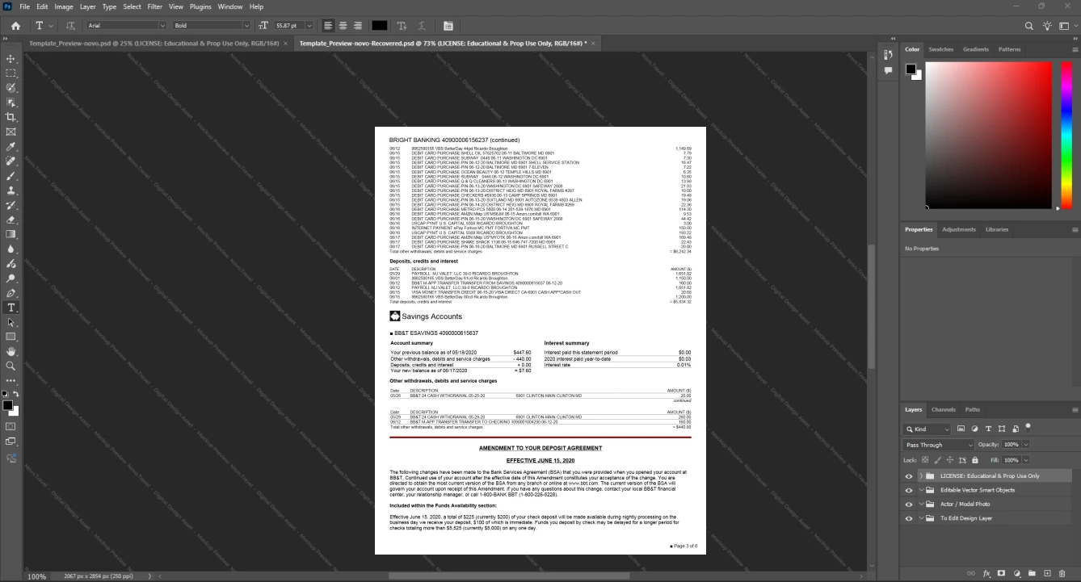This screenshot has width=1081, height=582.
Task: Open the layer filter Kind dropdown
Action: pyautogui.click(x=927, y=429)
